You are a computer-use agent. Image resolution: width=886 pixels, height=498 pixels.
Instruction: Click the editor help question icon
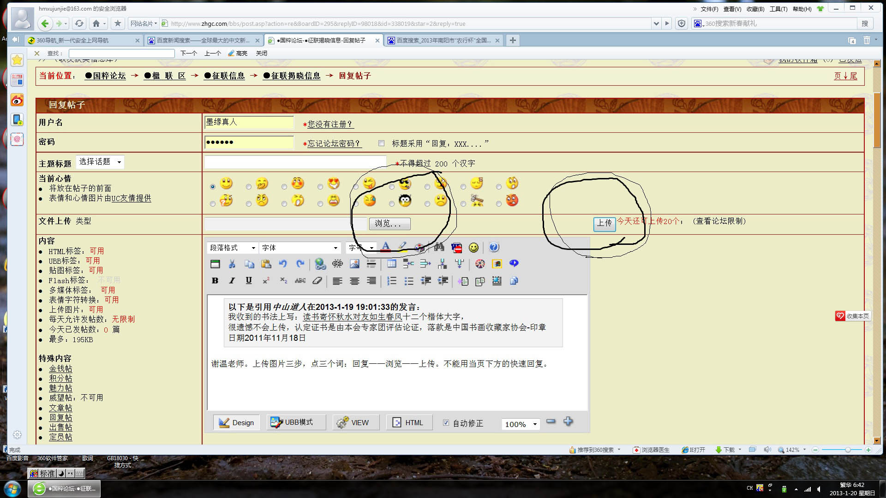click(494, 248)
